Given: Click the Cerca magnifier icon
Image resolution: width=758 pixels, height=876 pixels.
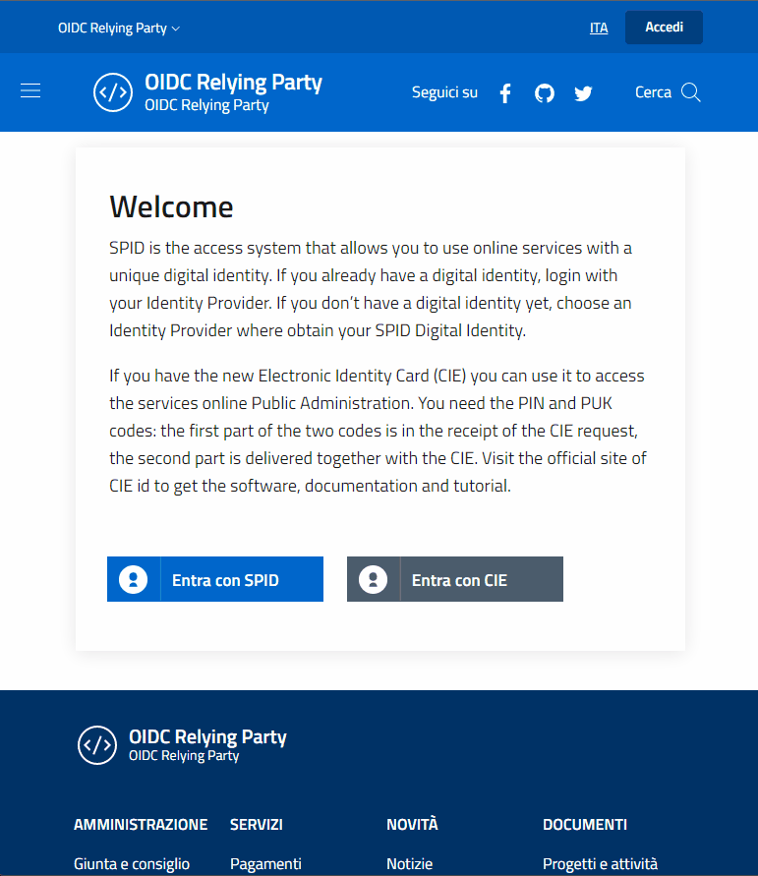Looking at the screenshot, I should [691, 92].
